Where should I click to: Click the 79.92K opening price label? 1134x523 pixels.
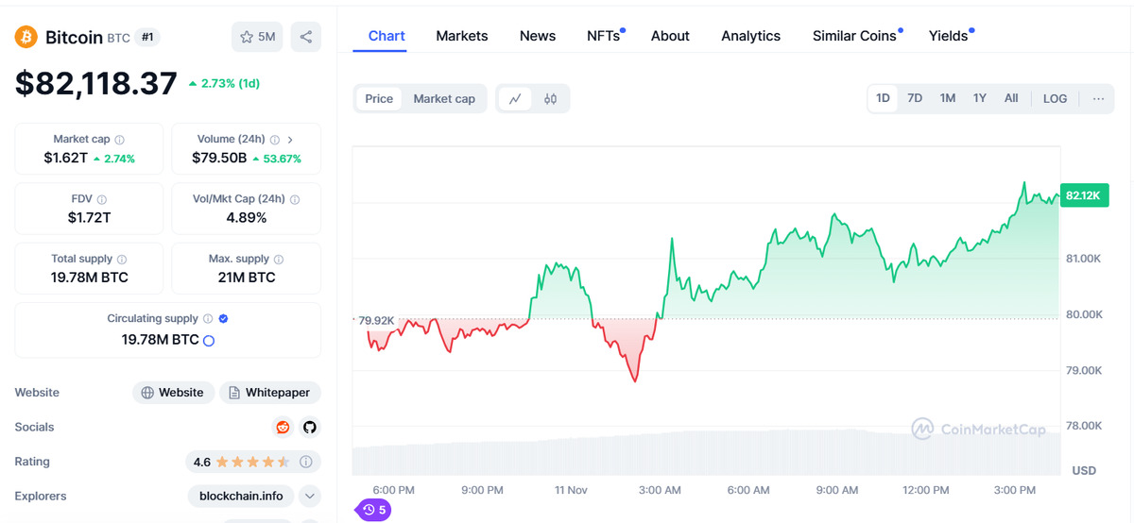(376, 320)
